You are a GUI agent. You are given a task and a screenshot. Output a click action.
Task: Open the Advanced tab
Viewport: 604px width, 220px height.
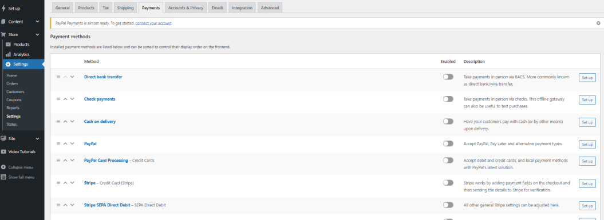(x=270, y=7)
